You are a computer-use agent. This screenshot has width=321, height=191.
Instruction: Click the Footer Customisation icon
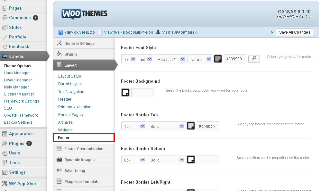coord(59,149)
